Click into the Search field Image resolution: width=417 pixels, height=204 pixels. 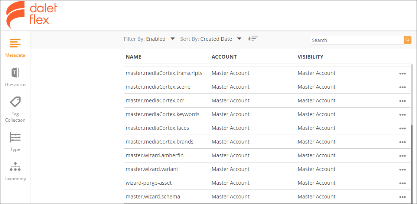[x=357, y=40]
